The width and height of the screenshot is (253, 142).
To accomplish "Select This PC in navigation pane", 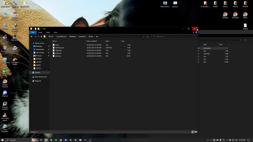I will pyautogui.click(x=38, y=73).
